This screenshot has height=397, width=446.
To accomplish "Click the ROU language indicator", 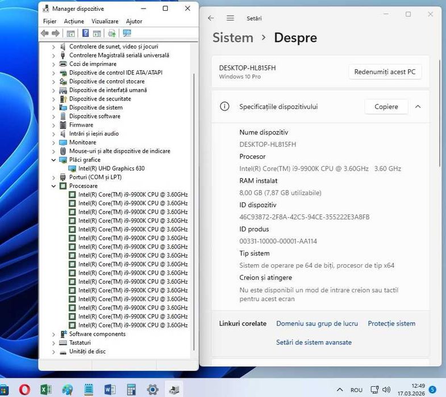I will pyautogui.click(x=356, y=390).
